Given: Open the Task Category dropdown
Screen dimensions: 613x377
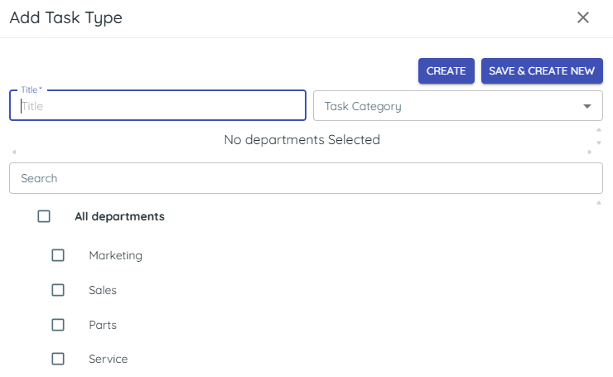Looking at the screenshot, I should coord(447,106).
